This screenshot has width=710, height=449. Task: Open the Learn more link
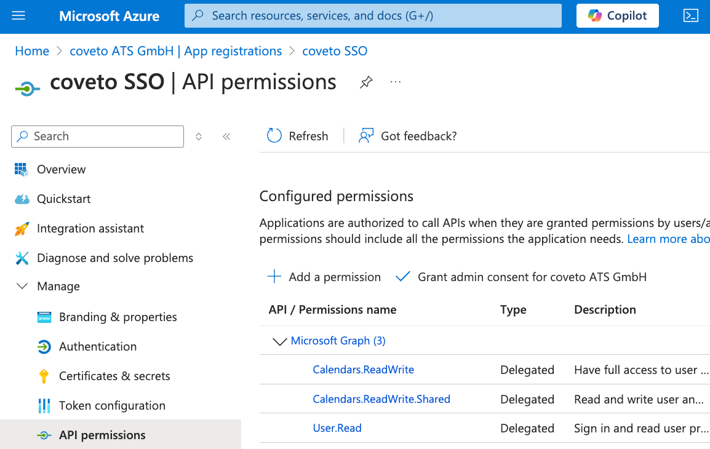click(668, 239)
